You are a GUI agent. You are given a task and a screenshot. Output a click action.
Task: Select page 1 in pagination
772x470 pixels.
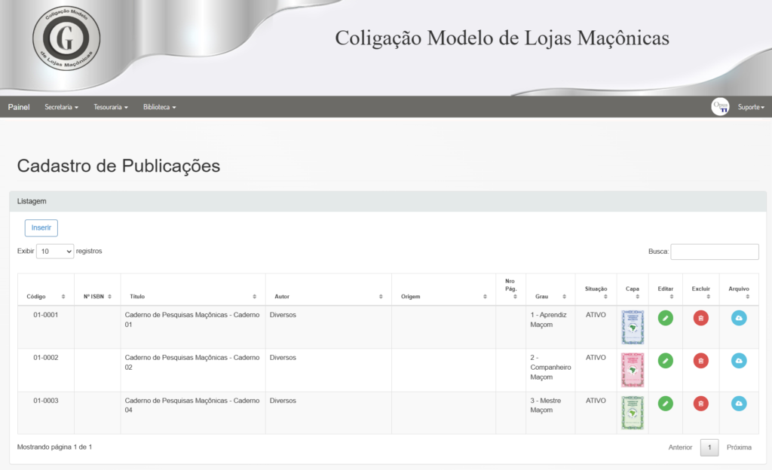point(709,447)
